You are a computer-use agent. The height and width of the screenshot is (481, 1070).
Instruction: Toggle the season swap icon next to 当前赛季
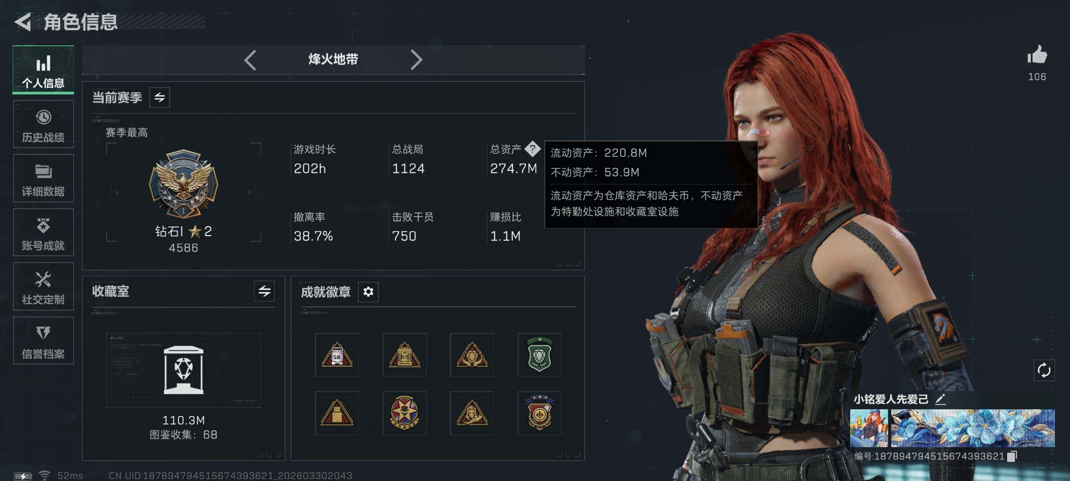(x=160, y=97)
